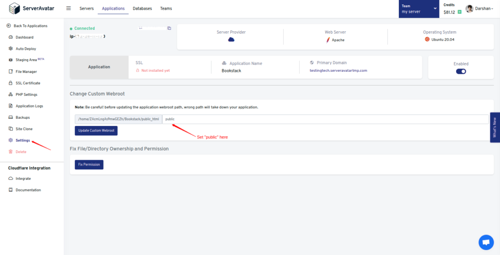Click the Application section tab
Viewport: 500px width, 255px height.
pos(99,67)
